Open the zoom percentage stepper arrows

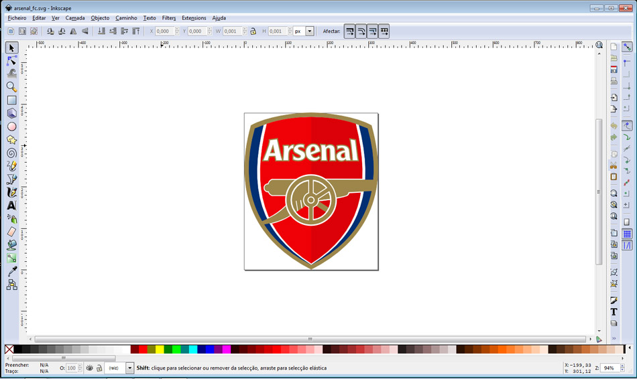pos(624,368)
